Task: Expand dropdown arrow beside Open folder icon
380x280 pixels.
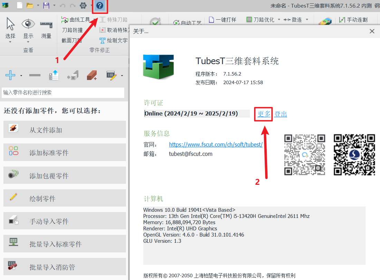Action: tap(38, 5)
